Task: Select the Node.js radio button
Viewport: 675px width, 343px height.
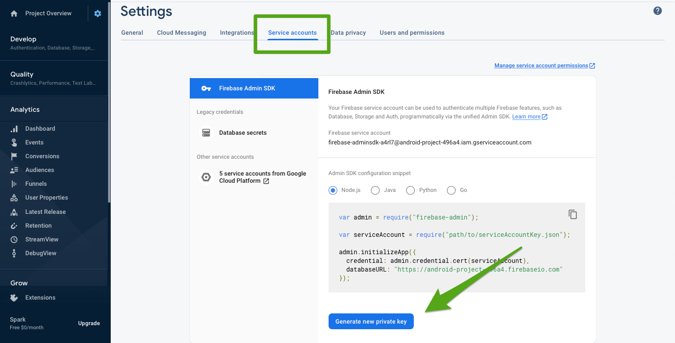Action: (333, 190)
